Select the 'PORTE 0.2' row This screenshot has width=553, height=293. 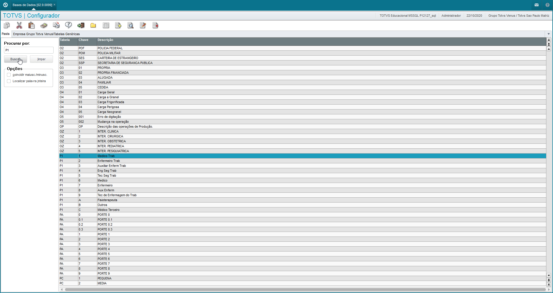pyautogui.click(x=303, y=225)
